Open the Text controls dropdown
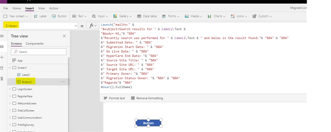331x132 pixels. click(80, 16)
